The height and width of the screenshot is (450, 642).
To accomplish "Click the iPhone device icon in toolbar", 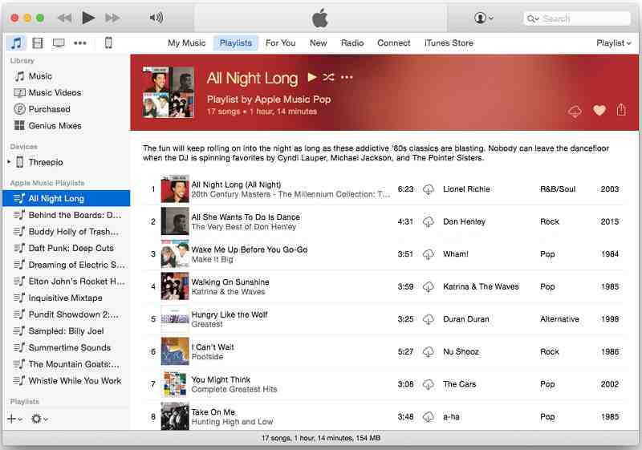I will tap(108, 43).
